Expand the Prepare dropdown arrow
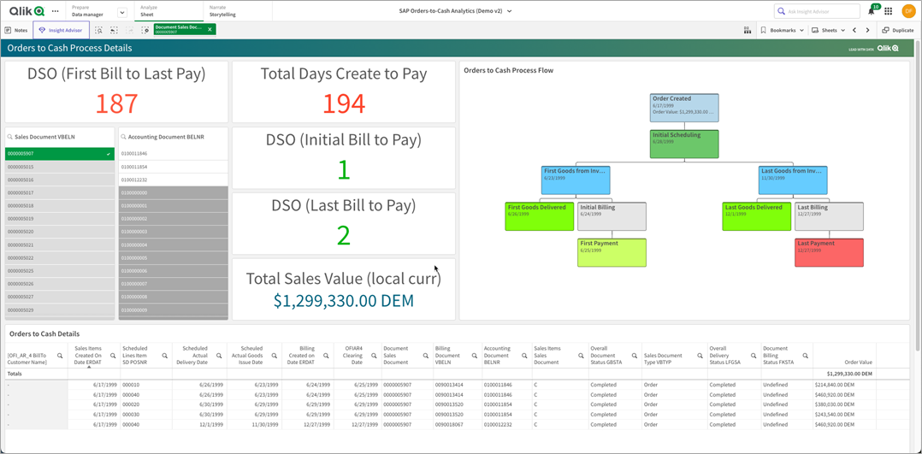Viewport: 922px width, 454px height. [121, 12]
